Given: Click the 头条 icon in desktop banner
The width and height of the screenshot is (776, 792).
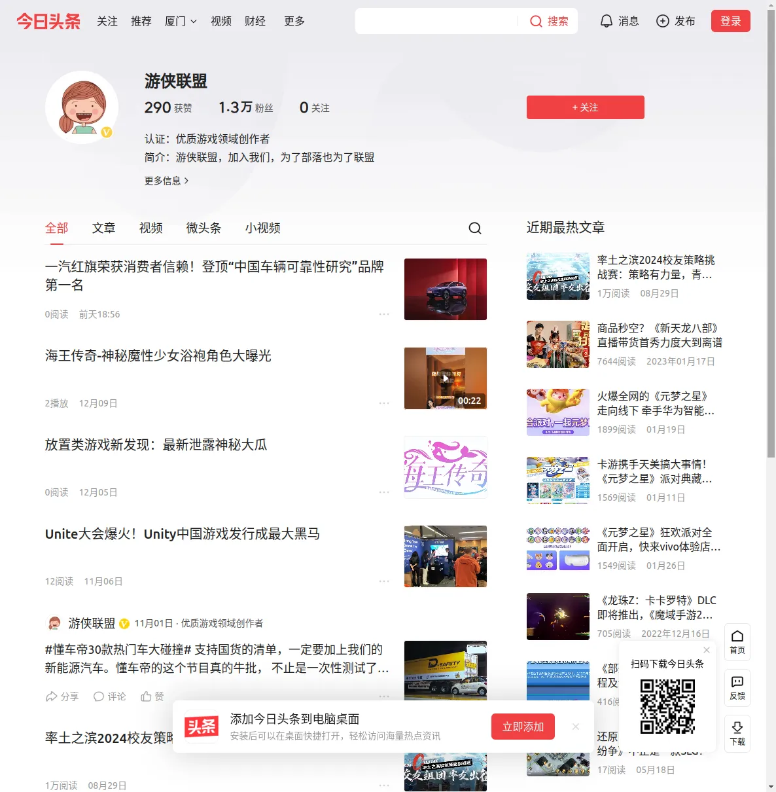Looking at the screenshot, I should click(x=202, y=727).
